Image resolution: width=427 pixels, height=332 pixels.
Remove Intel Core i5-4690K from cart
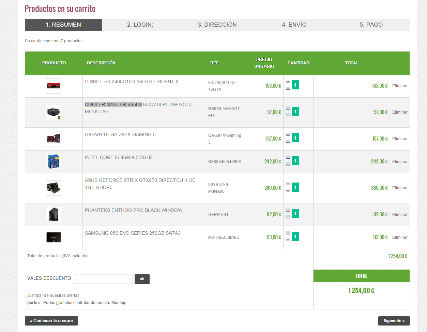[400, 162]
